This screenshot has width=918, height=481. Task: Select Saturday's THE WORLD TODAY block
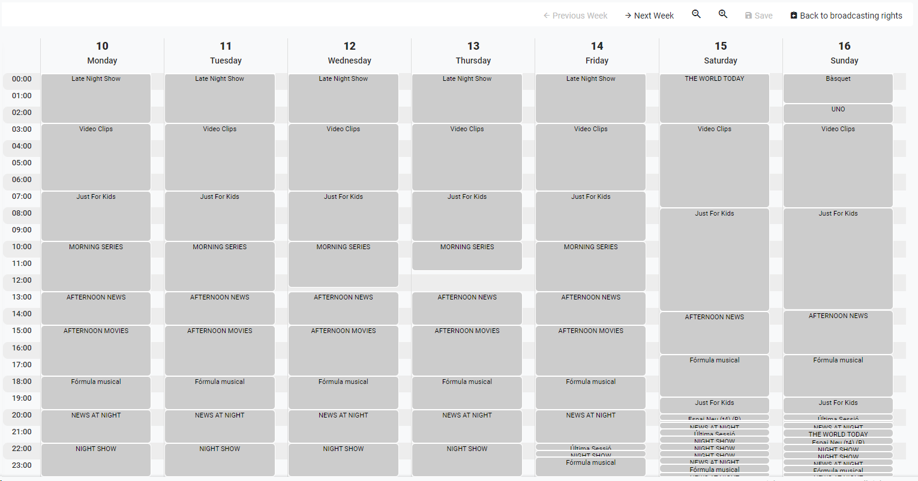(x=714, y=98)
